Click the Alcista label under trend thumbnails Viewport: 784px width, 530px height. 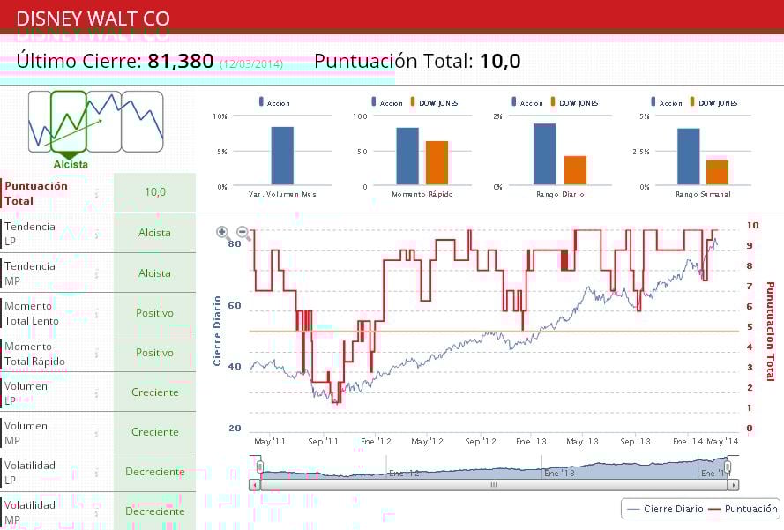tap(71, 165)
